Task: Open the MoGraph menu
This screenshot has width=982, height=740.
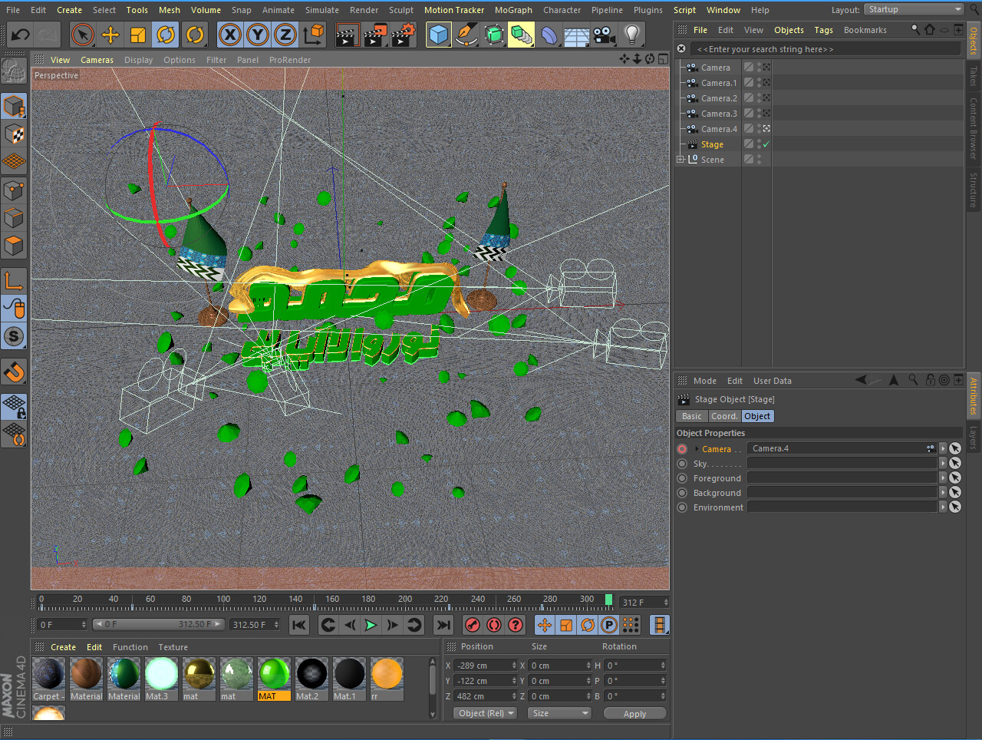Action: click(x=513, y=10)
